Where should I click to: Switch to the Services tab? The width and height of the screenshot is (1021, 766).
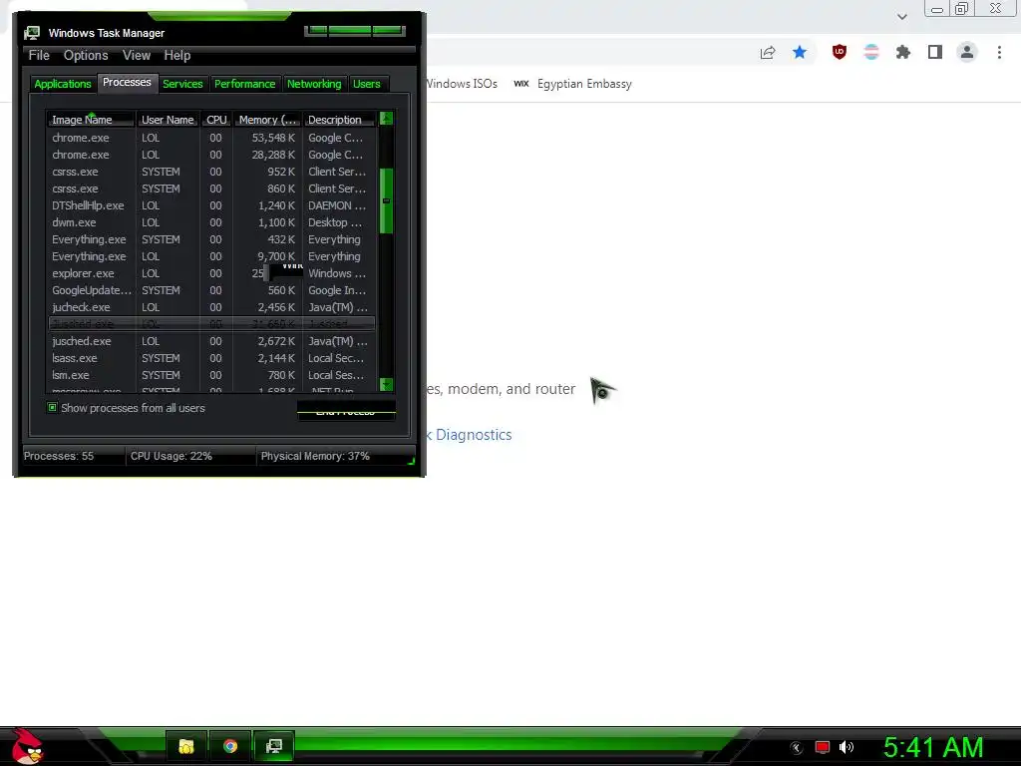click(x=183, y=84)
